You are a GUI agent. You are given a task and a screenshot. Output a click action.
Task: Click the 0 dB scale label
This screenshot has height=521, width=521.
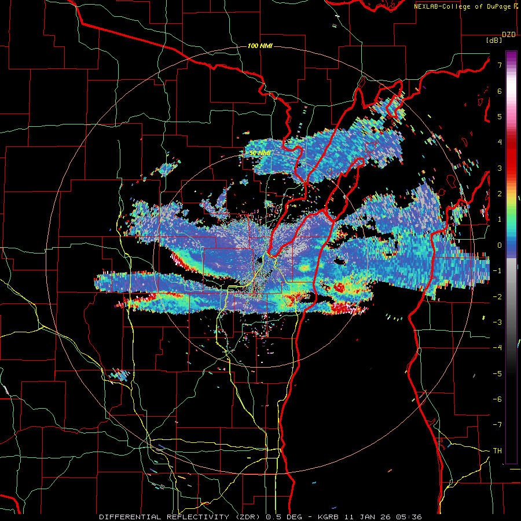pyautogui.click(x=500, y=245)
